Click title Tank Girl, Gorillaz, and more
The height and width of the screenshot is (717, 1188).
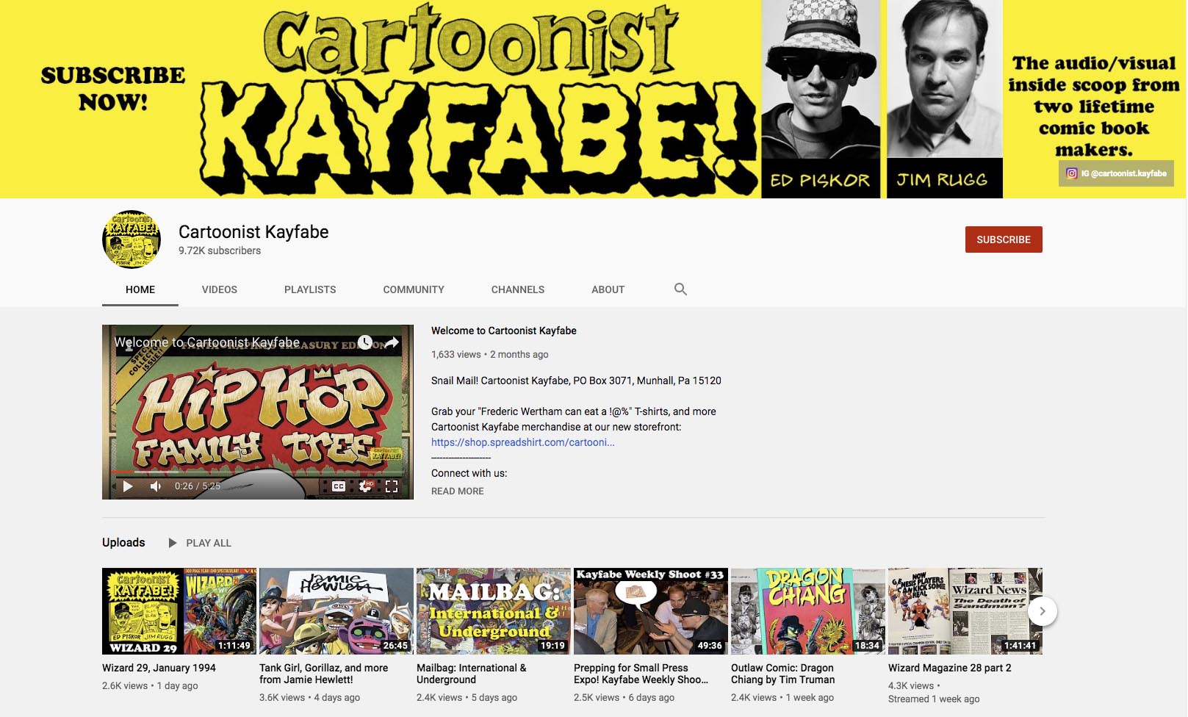[x=323, y=674]
